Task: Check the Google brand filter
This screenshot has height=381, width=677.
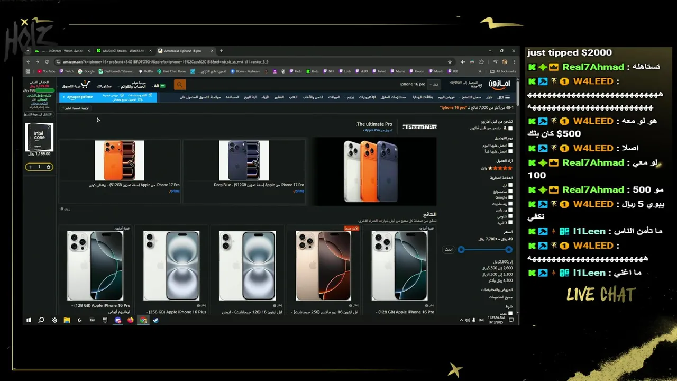Action: tap(510, 198)
